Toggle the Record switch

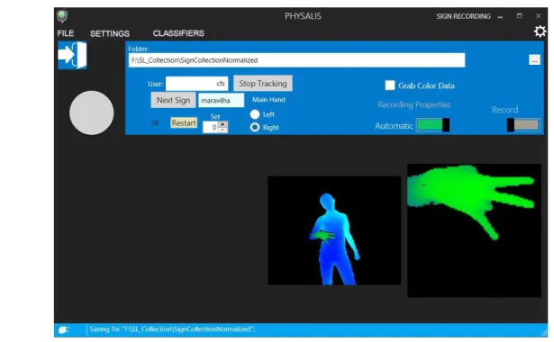523,124
